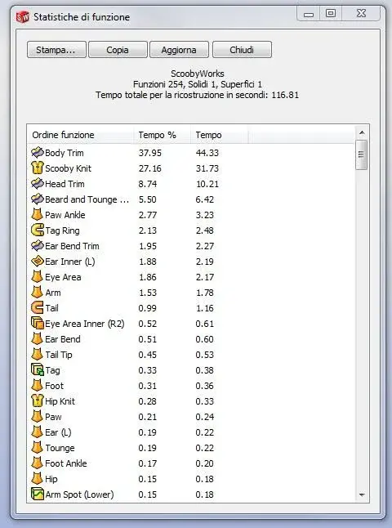Select the Tail Tip row name
This screenshot has height=528, width=392.
[x=59, y=355]
